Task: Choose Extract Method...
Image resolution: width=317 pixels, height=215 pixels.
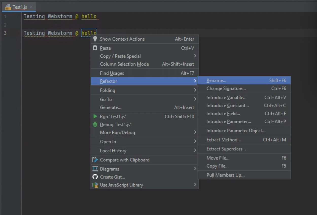Action: tap(244, 140)
